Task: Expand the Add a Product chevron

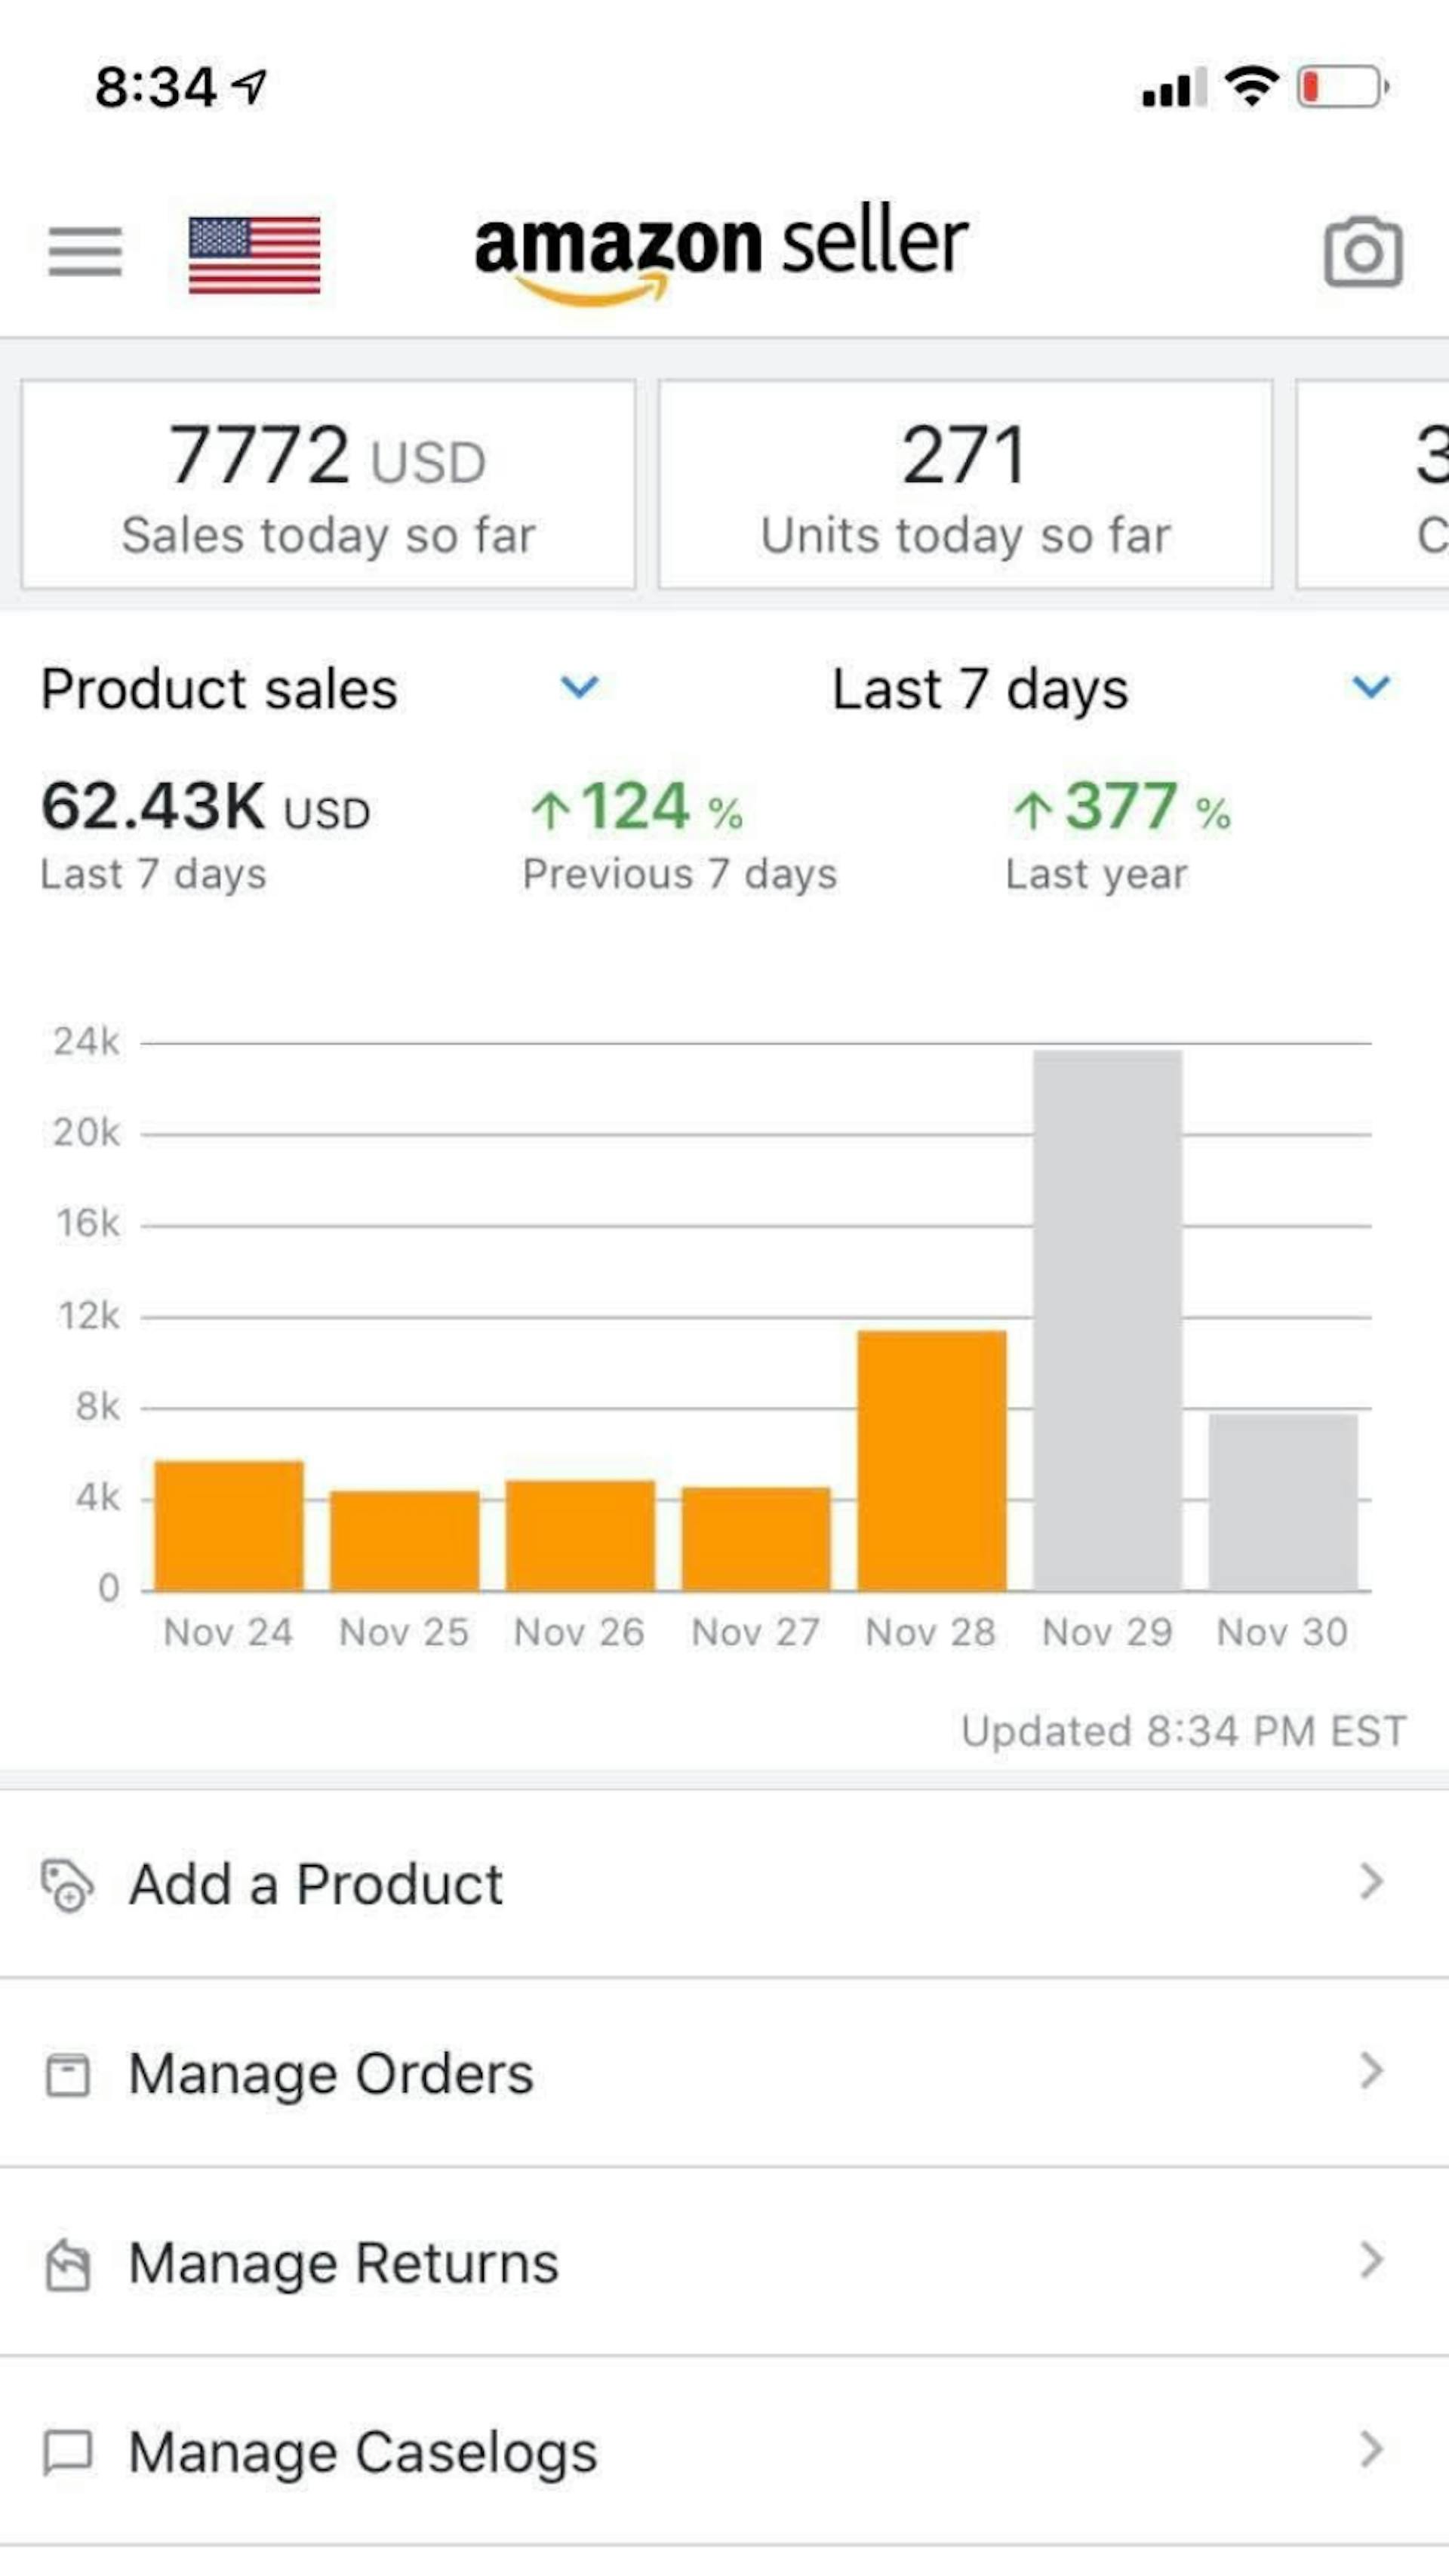Action: [x=1371, y=1883]
